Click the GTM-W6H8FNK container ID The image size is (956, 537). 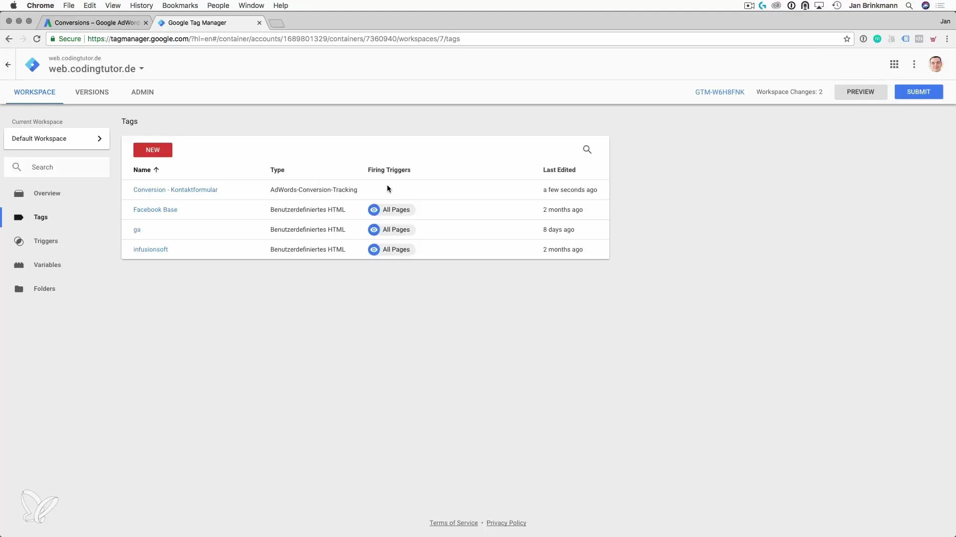coord(719,92)
